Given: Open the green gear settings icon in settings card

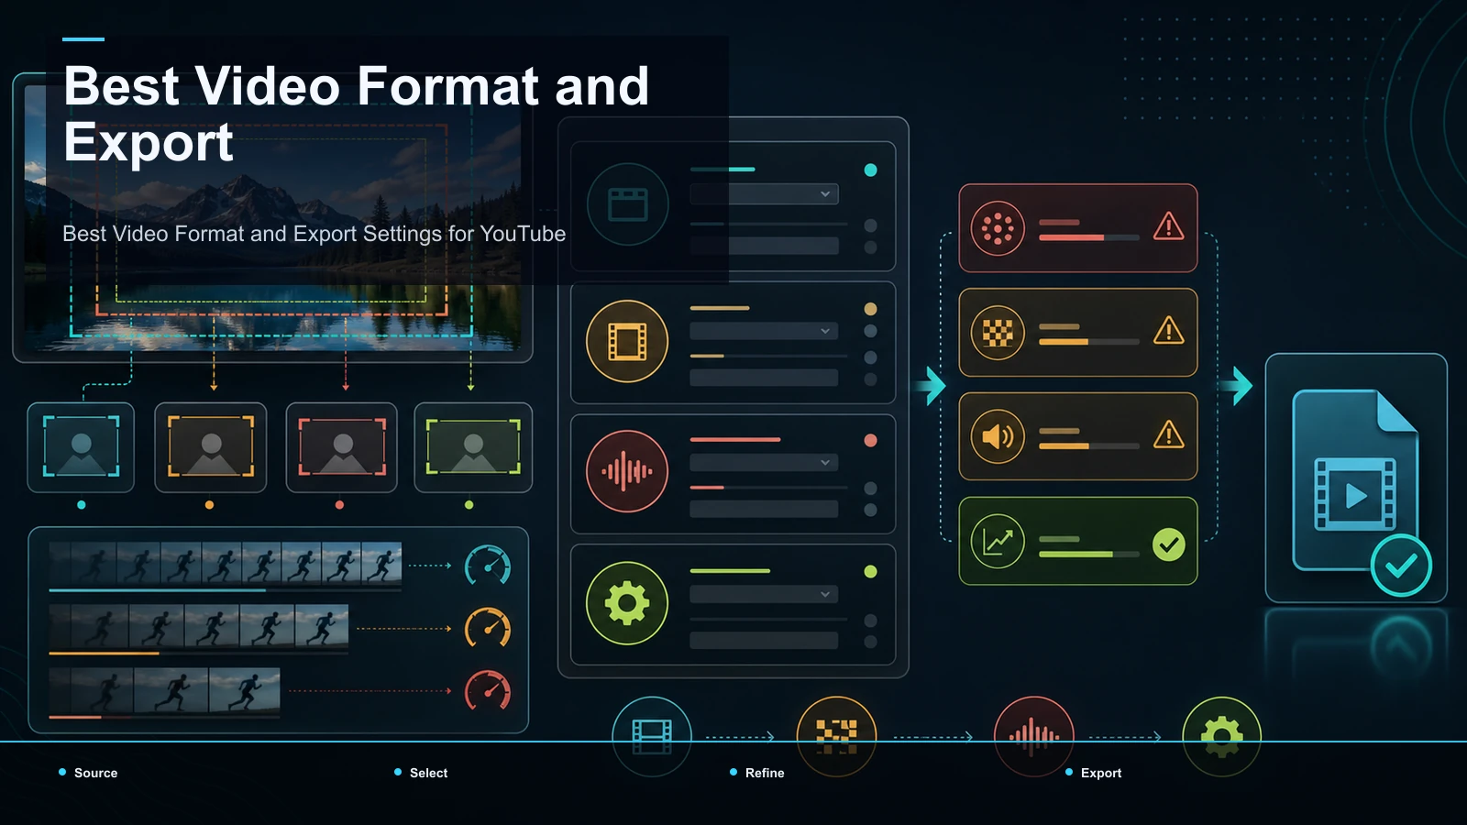Looking at the screenshot, I should pos(628,603).
